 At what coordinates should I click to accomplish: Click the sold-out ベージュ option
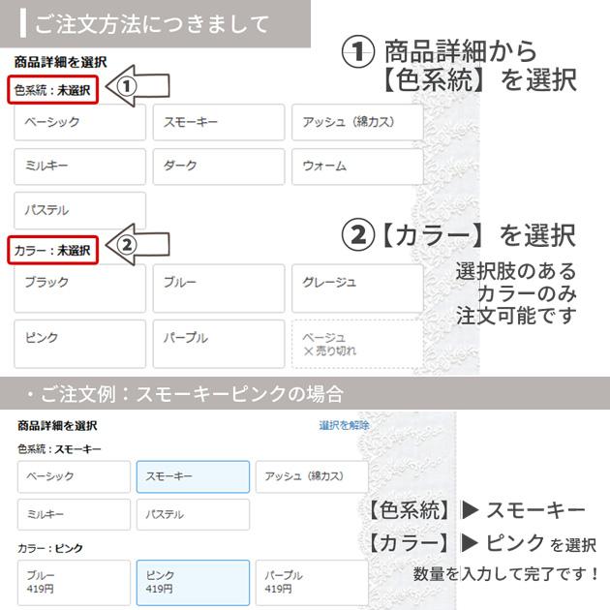[x=357, y=344]
